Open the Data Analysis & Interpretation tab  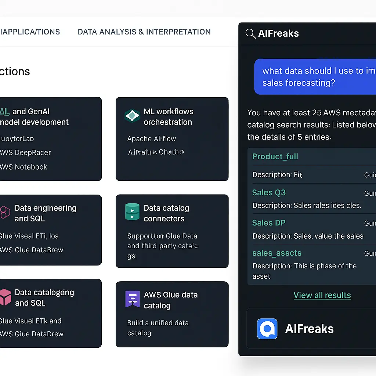point(144,32)
